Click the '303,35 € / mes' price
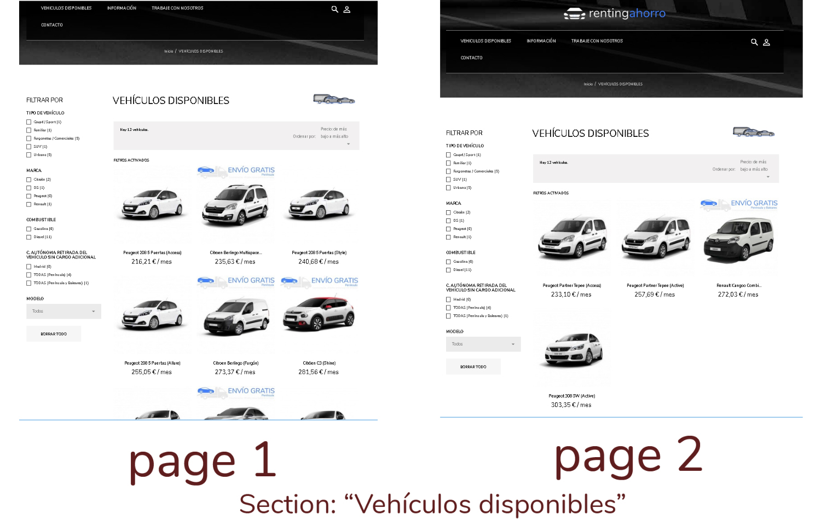 click(571, 405)
